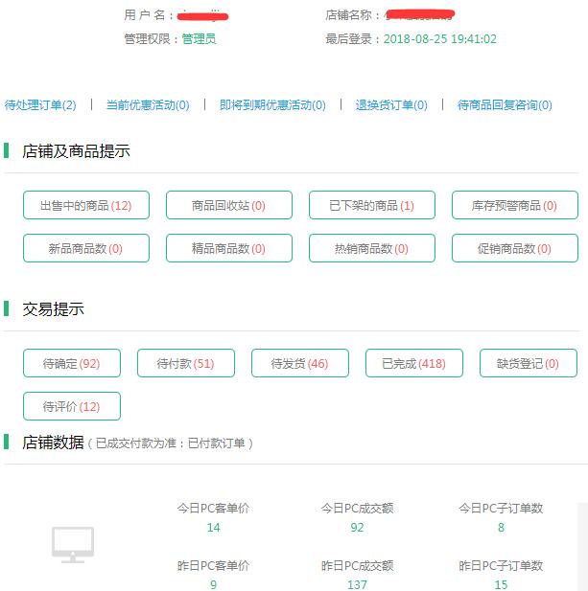Click 今日PC子订单数 value 8
The width and height of the screenshot is (588, 591).
click(x=501, y=527)
